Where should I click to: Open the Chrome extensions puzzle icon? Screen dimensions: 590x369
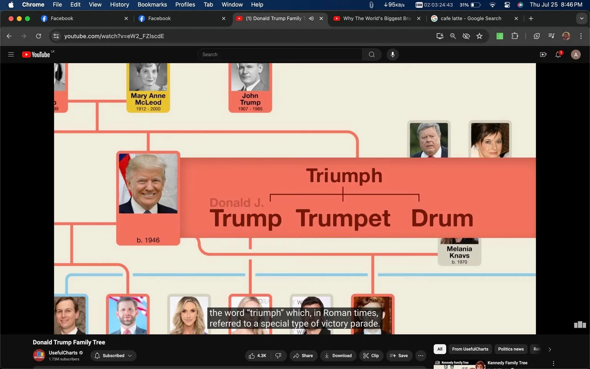[x=515, y=36]
